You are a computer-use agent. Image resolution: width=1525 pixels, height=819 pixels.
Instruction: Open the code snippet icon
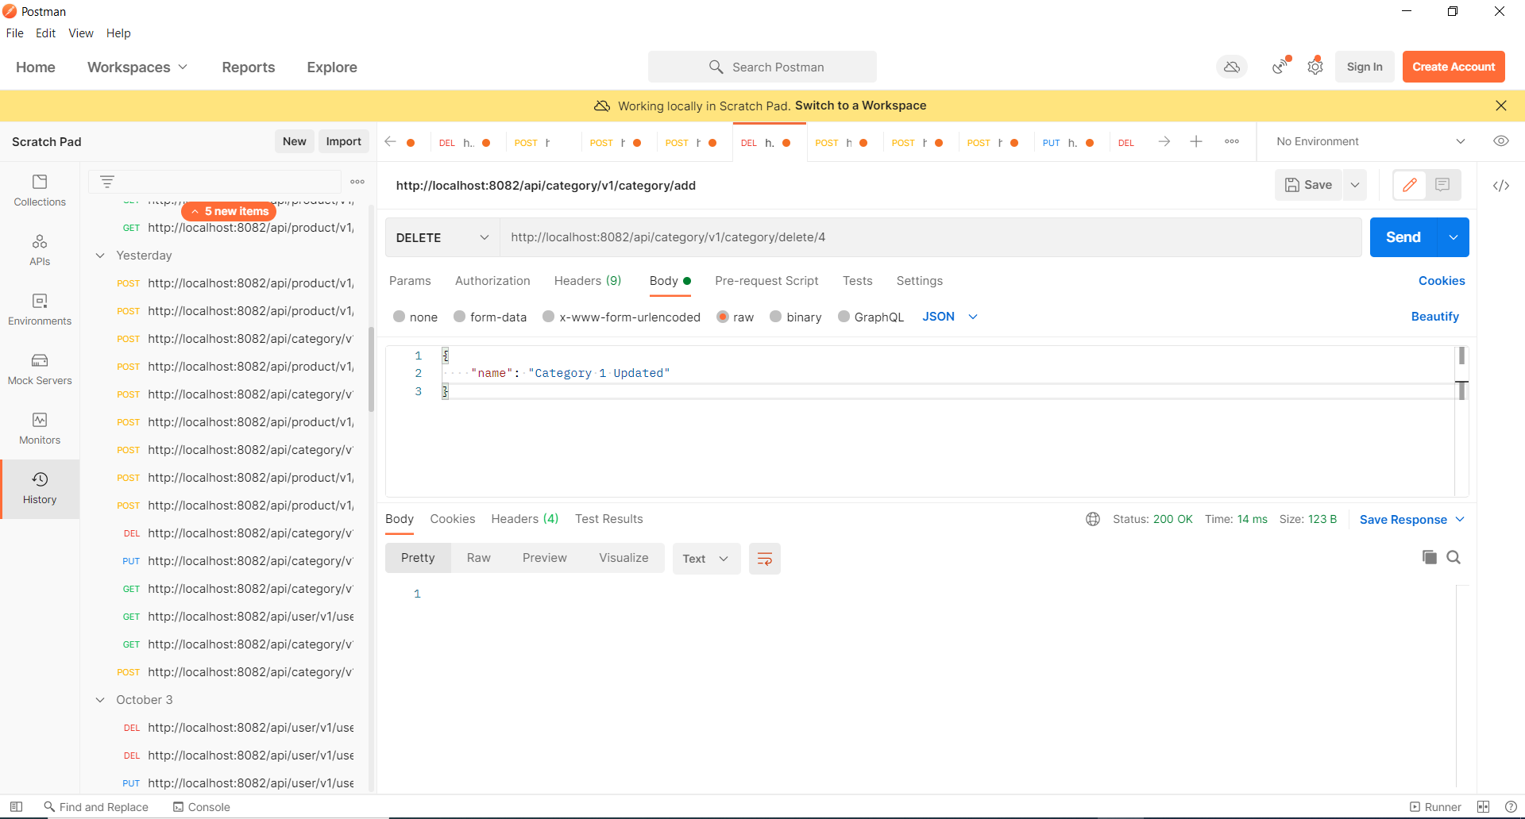pyautogui.click(x=1500, y=186)
